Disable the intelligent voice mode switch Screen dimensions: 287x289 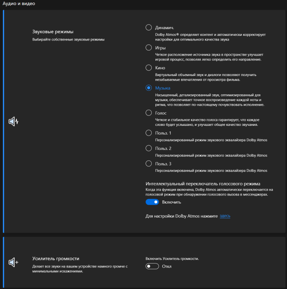tap(152, 202)
